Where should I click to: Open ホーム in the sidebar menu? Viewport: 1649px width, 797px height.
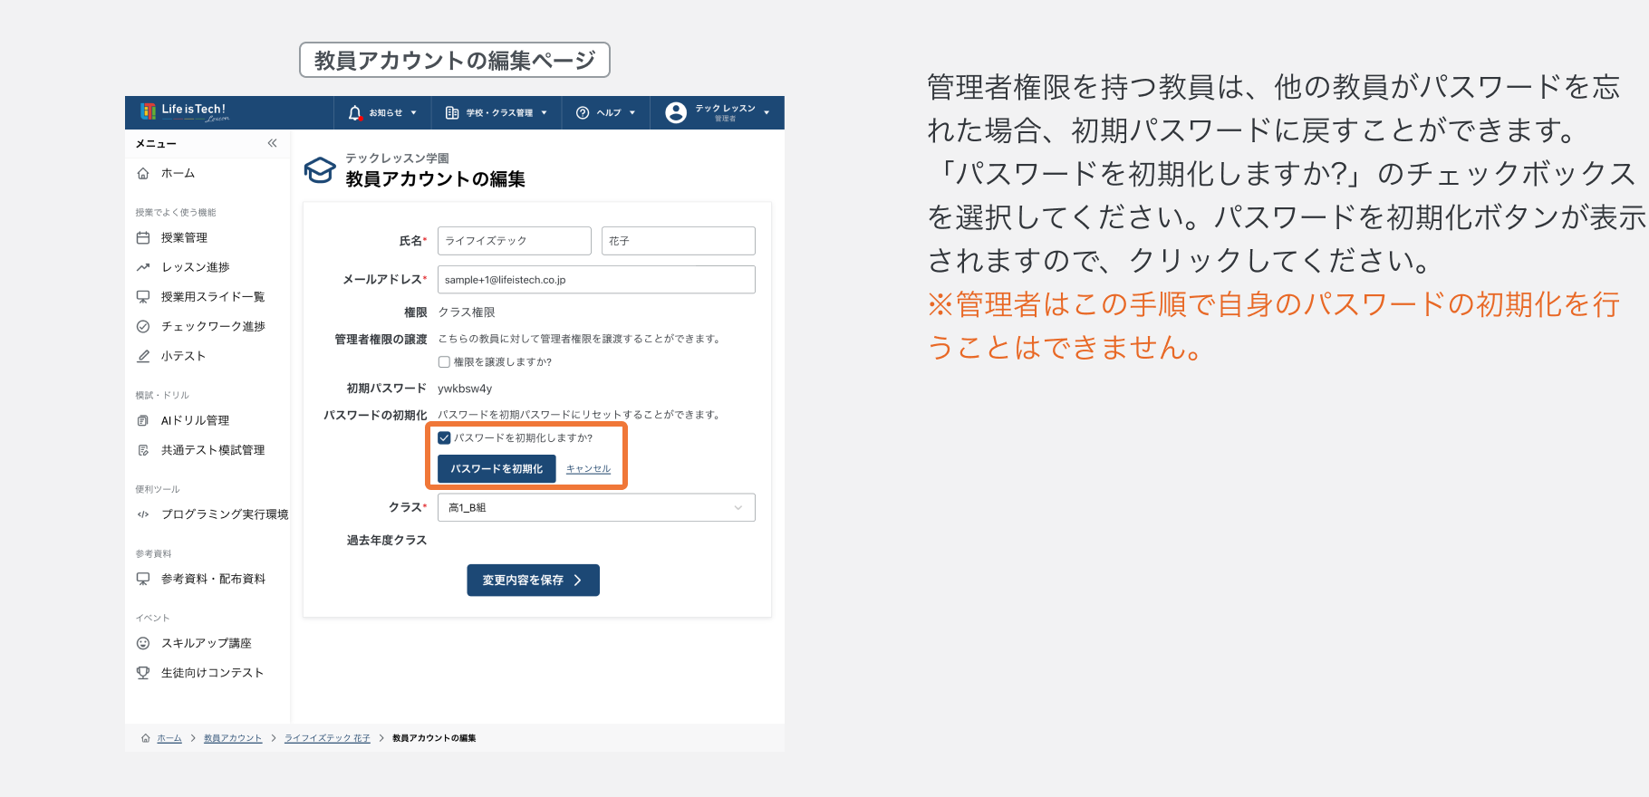tap(178, 173)
